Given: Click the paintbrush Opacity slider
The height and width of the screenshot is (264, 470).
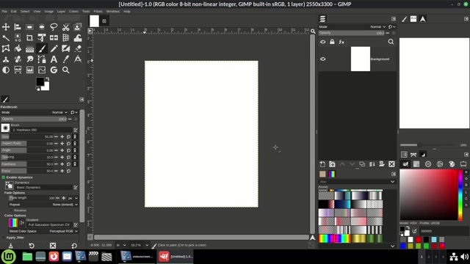Looking at the screenshot, I should pos(34,119).
